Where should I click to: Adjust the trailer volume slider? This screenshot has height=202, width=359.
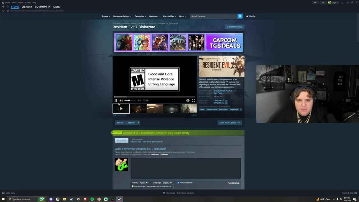[130, 100]
